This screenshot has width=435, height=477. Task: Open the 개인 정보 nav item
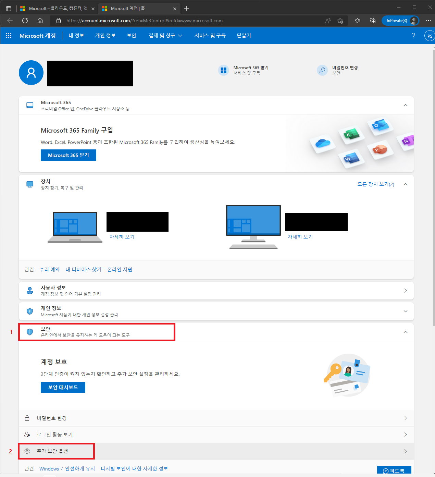coord(105,36)
